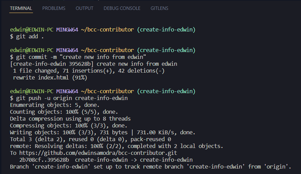Click the '2b708cf..395628b' hash range line
Image resolution: width=301 pixels, height=174 pixels.
point(106,160)
